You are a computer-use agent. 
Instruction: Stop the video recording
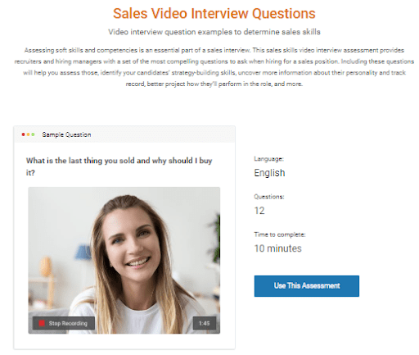[x=64, y=323]
